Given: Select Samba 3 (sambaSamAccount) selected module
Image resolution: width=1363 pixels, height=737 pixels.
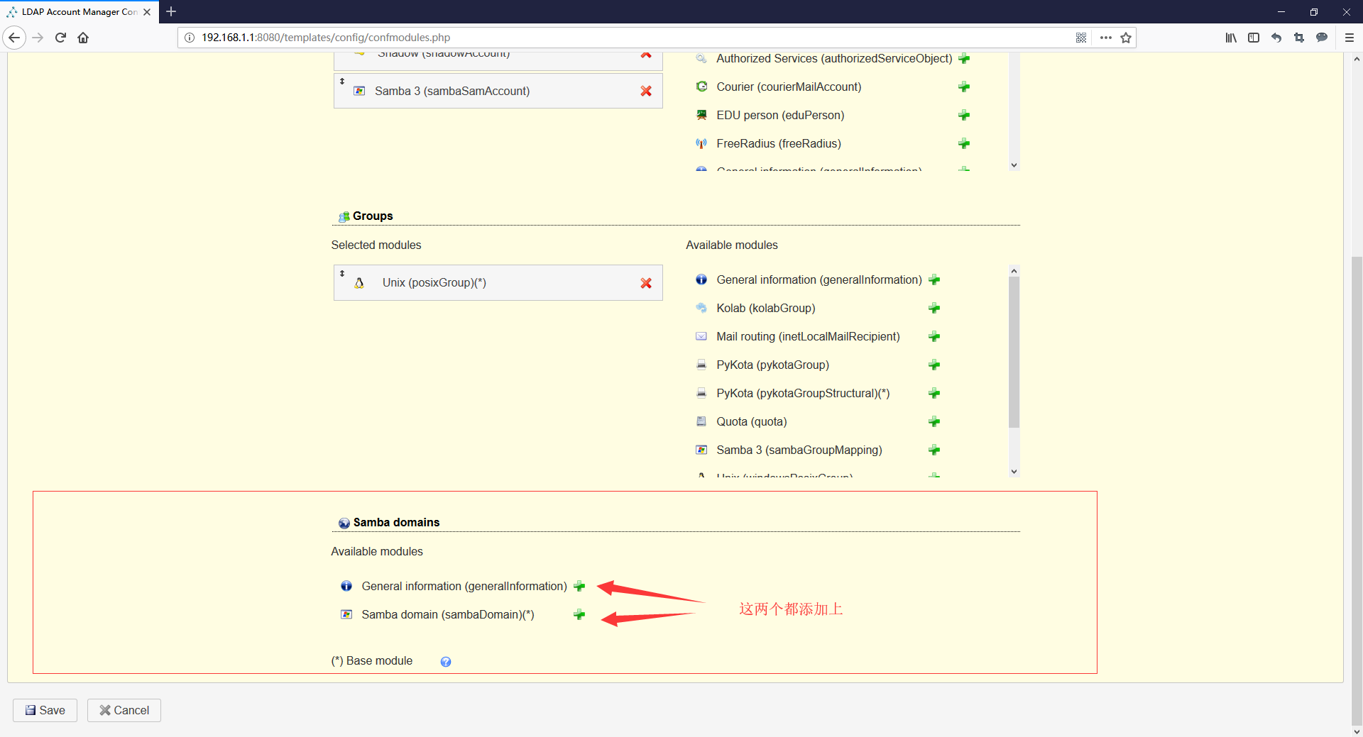Looking at the screenshot, I should 498,91.
